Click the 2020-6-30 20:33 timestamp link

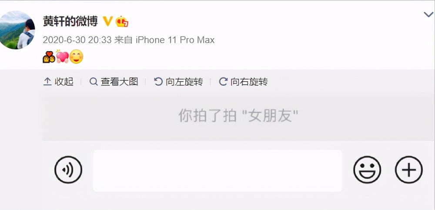tap(77, 40)
